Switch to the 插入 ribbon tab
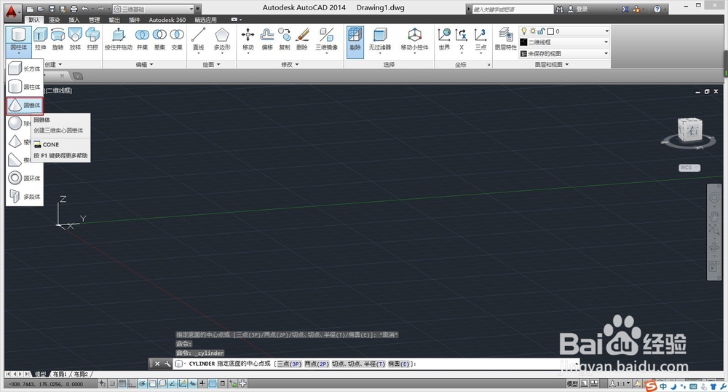 (74, 20)
